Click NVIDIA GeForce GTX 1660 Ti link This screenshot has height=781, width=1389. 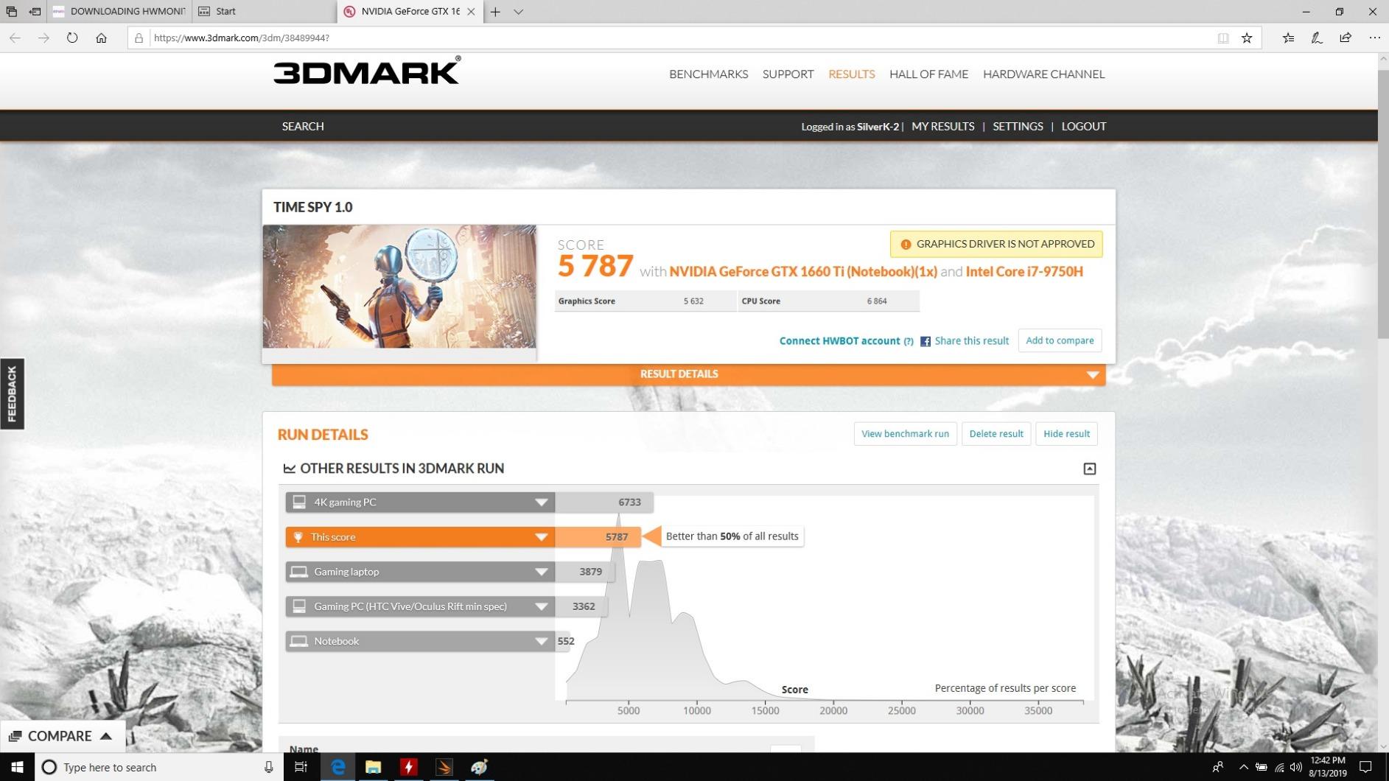coord(803,271)
